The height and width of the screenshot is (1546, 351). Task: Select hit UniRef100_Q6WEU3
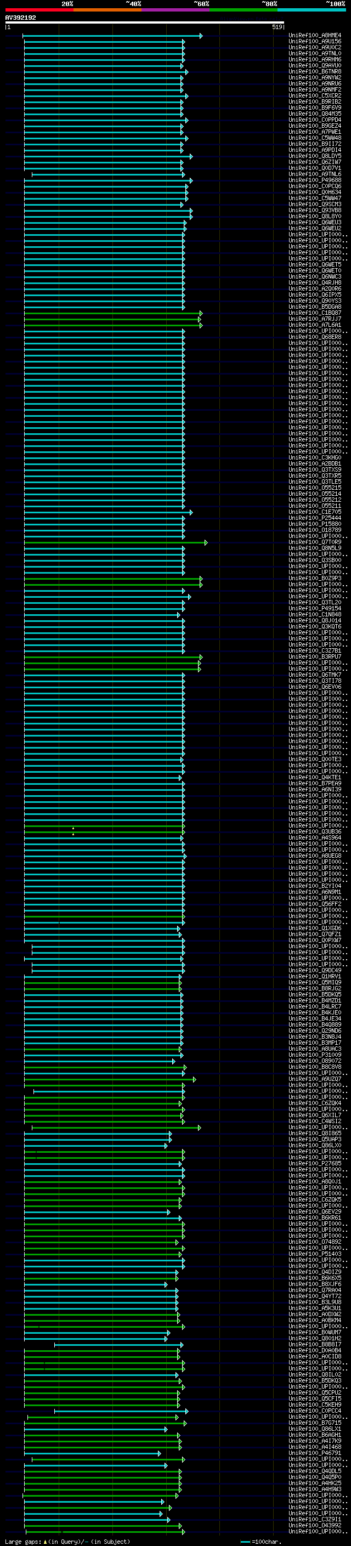click(315, 222)
